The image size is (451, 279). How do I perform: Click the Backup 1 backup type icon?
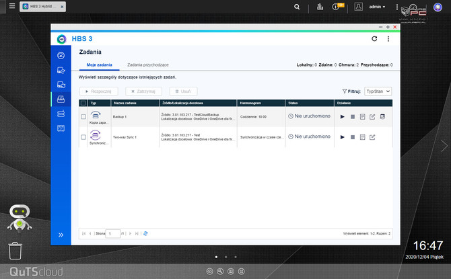(96, 115)
